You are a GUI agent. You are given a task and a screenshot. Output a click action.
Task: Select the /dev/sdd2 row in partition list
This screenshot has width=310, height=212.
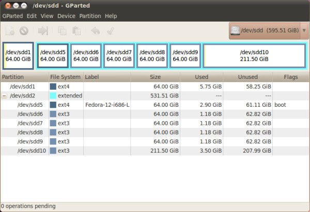point(155,96)
